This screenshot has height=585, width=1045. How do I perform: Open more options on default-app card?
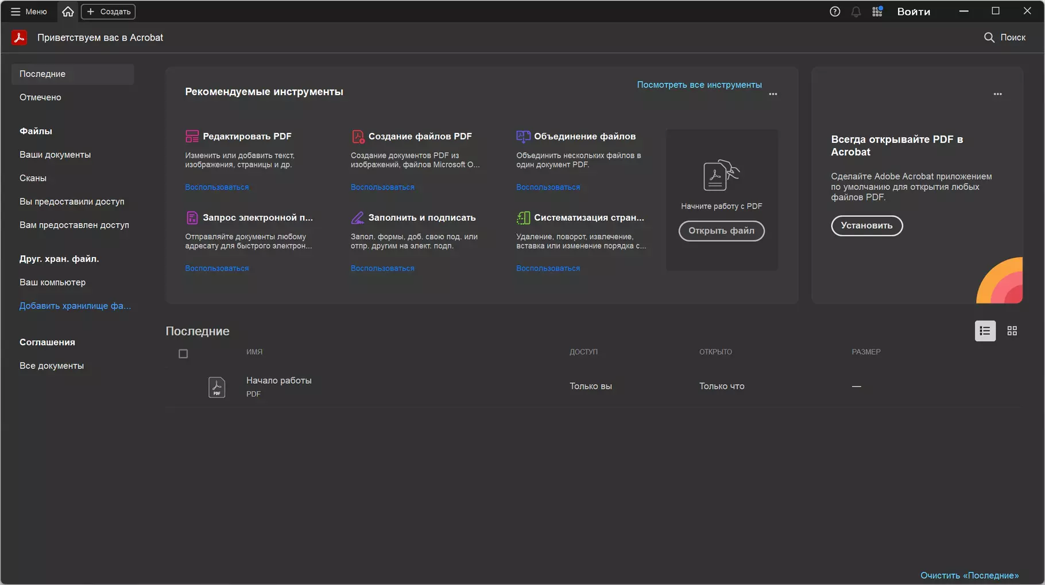pyautogui.click(x=997, y=94)
